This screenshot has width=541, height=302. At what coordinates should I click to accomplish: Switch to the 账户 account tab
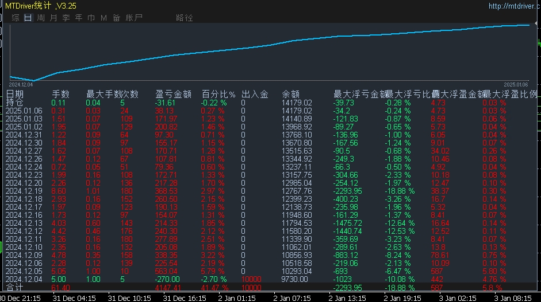(x=134, y=18)
